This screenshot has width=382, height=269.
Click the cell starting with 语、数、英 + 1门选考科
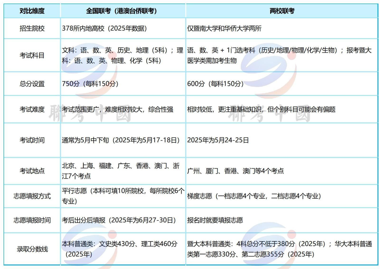(282, 55)
